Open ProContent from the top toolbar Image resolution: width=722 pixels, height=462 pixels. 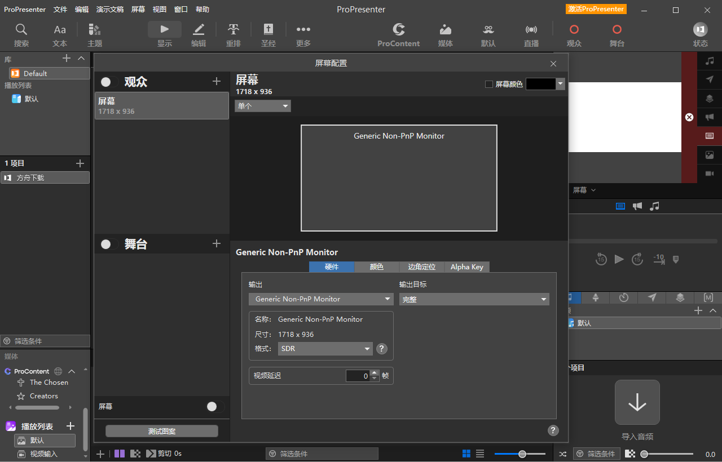[399, 35]
